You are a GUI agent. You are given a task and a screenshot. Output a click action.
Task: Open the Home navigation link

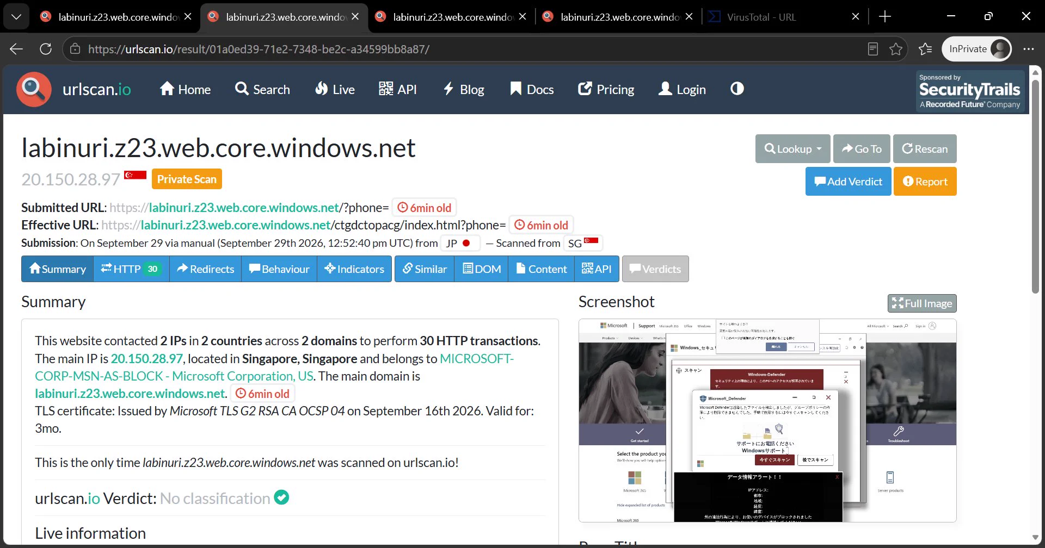[x=185, y=89]
